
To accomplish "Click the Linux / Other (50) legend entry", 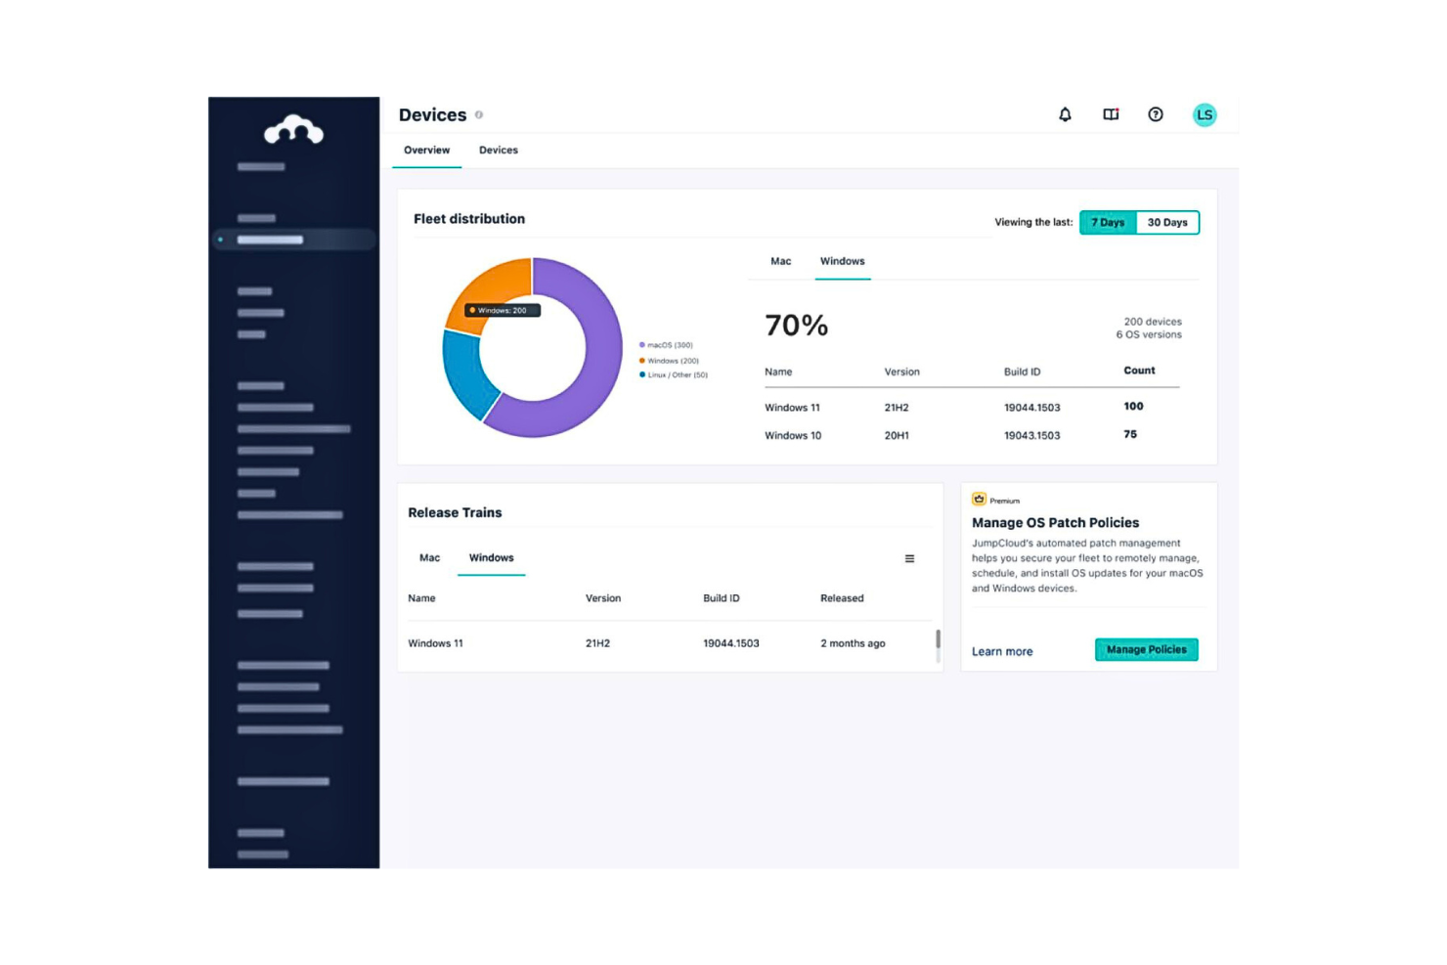I will click(x=674, y=375).
